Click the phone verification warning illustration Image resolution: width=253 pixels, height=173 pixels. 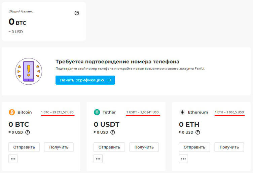[x=29, y=71]
